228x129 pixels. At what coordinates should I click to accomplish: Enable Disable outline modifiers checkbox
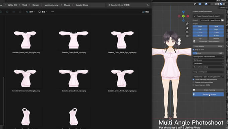(x=193, y=82)
